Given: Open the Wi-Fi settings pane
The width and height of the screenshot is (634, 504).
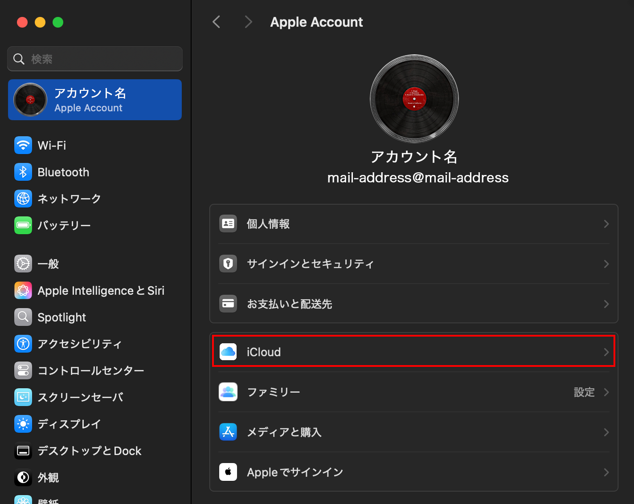Looking at the screenshot, I should pyautogui.click(x=52, y=146).
